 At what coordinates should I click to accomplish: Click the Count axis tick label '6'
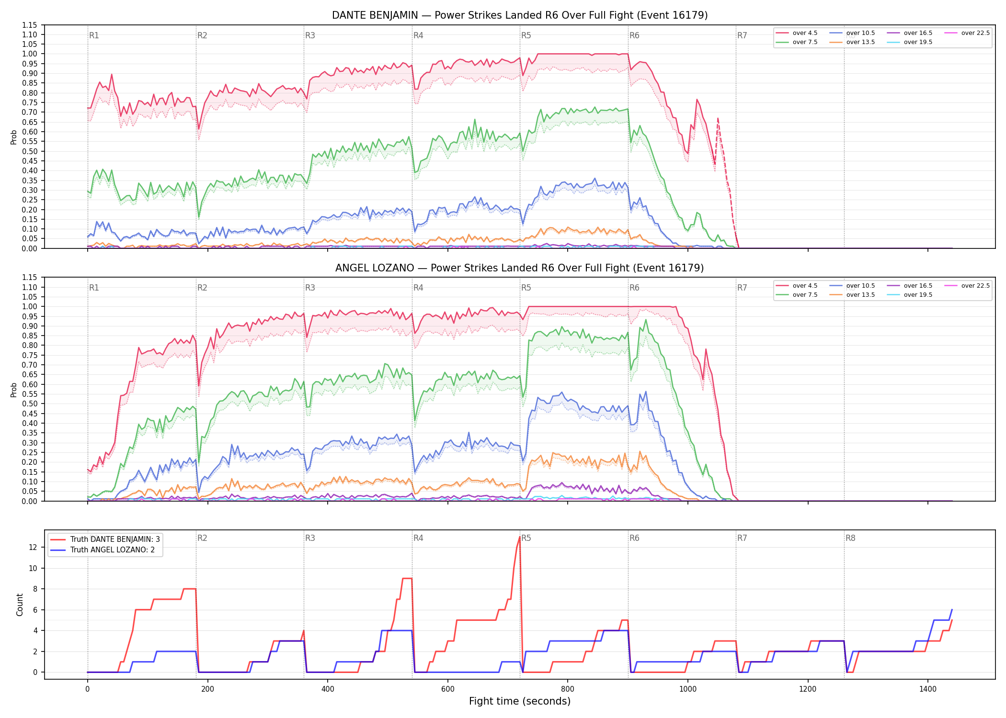35,610
